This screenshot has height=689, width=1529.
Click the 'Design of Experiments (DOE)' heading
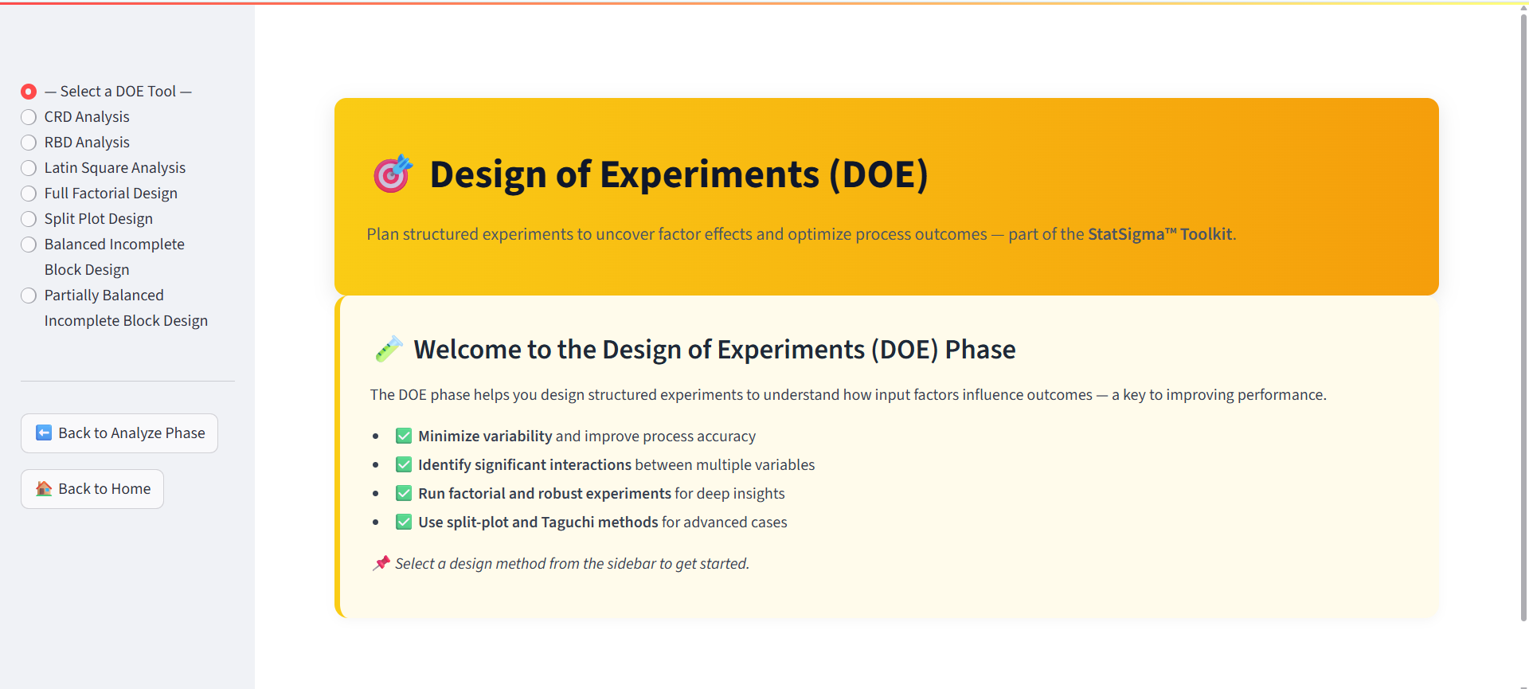(x=679, y=174)
